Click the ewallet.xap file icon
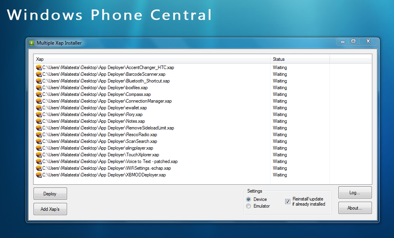 tap(39, 108)
